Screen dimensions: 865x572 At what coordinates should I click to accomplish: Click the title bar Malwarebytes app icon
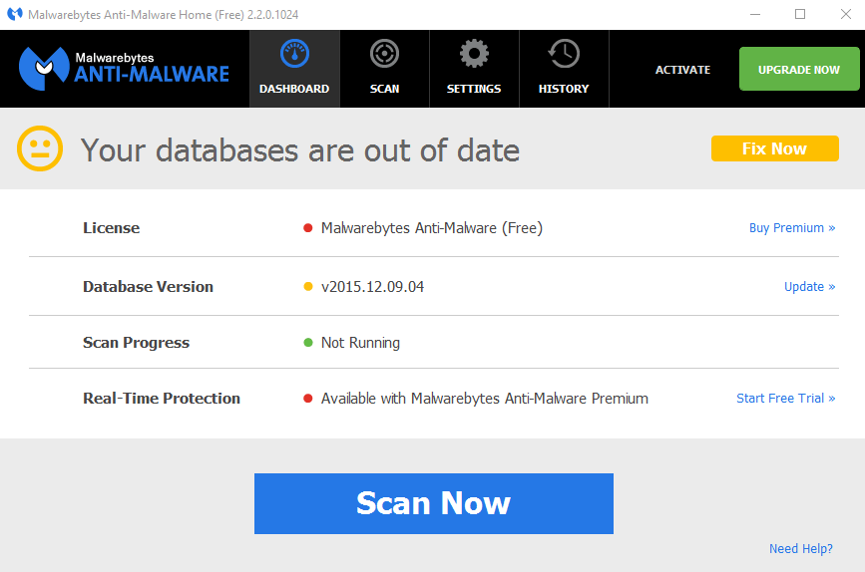(x=15, y=14)
